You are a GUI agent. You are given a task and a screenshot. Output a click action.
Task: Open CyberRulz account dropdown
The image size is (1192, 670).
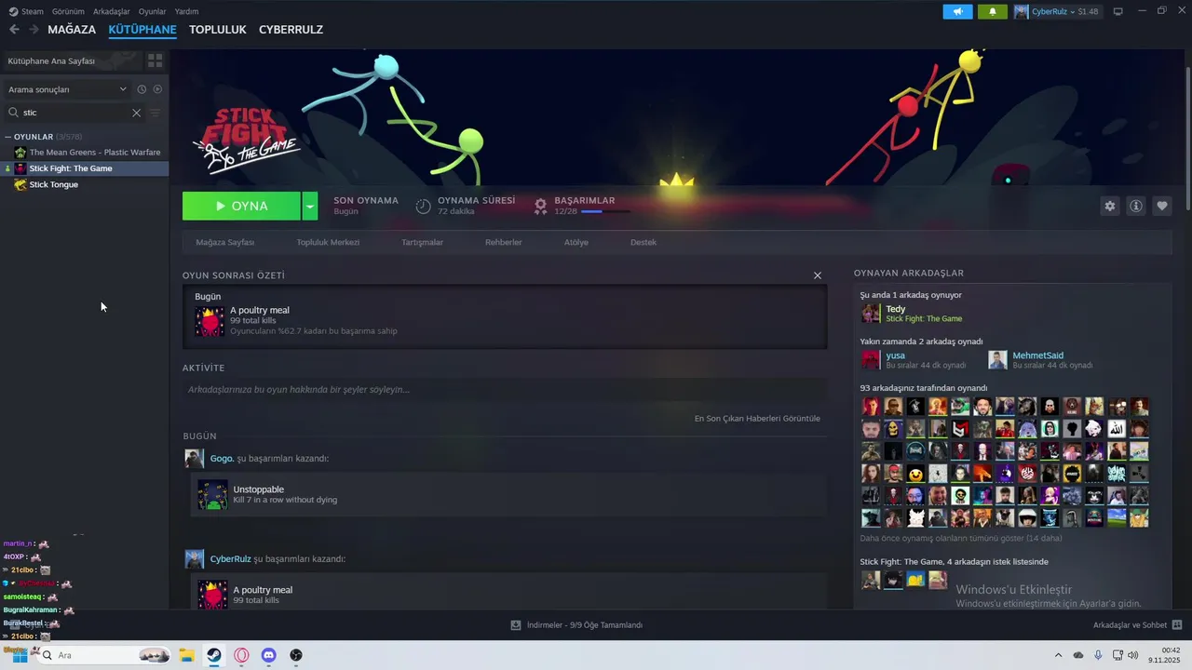1056,11
